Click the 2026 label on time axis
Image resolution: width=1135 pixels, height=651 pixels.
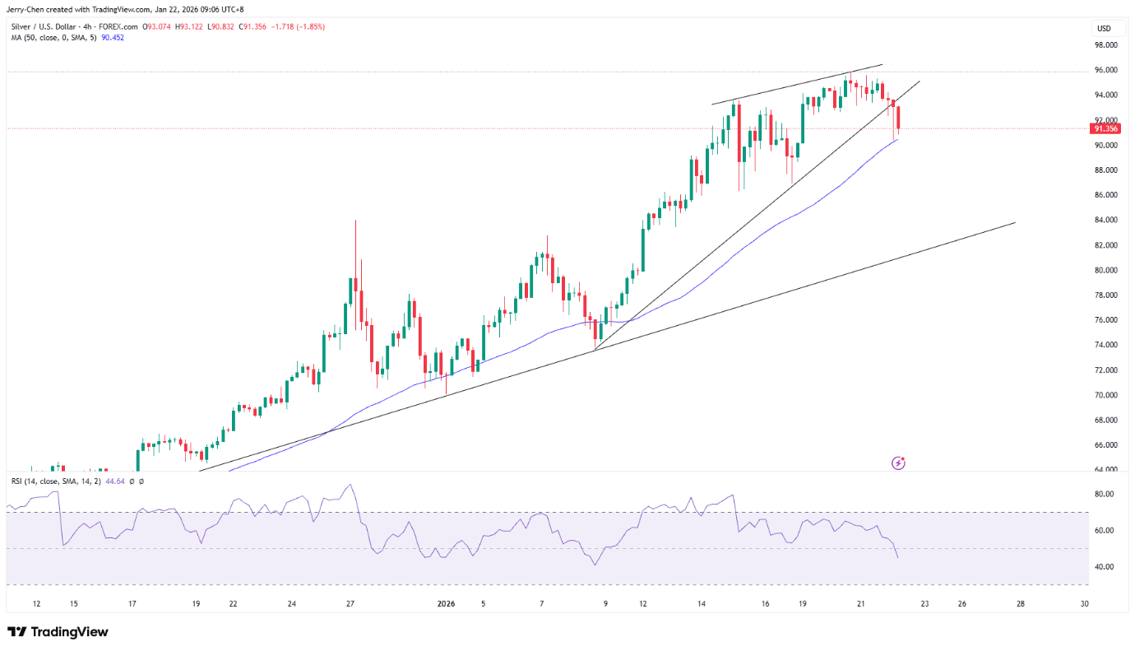point(446,604)
